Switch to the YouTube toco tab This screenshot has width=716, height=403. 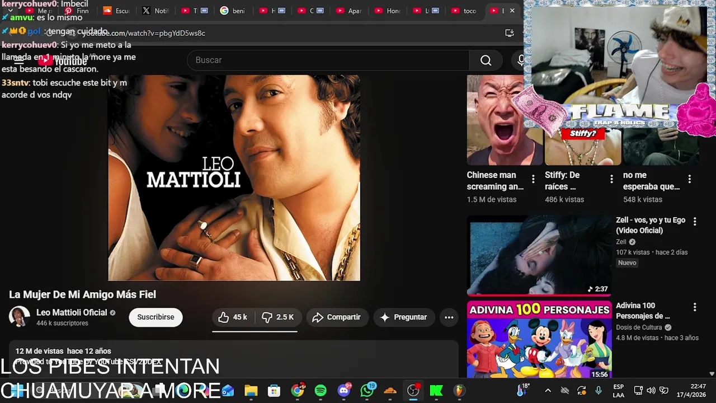click(x=464, y=11)
